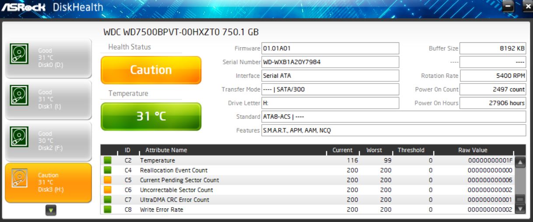Click the Transfer Mode field SATA/300
Screen dimensions: 533x222
coord(330,89)
